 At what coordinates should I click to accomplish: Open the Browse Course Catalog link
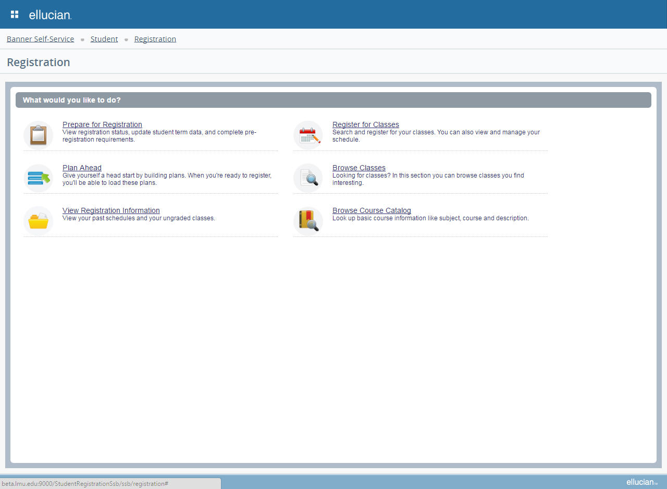click(372, 210)
